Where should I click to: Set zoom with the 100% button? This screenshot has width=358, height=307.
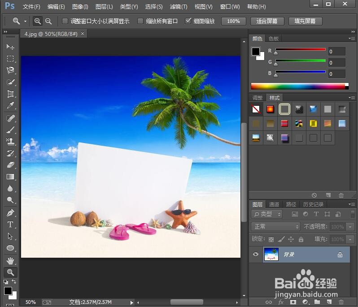click(x=233, y=21)
